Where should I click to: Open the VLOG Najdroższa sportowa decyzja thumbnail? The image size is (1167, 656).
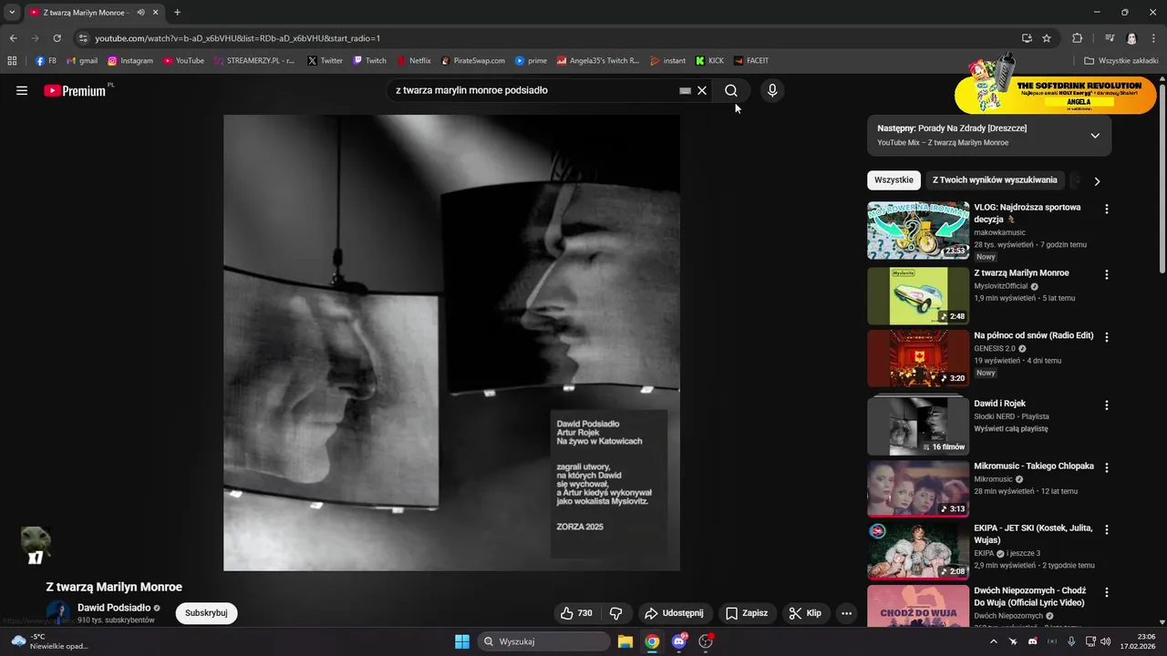pyautogui.click(x=918, y=231)
